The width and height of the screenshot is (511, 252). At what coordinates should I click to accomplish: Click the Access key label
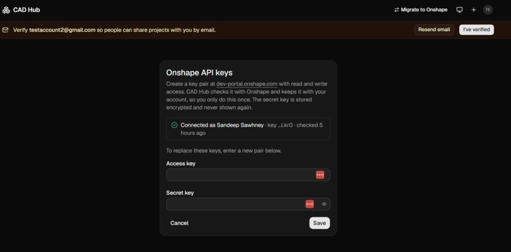181,163
